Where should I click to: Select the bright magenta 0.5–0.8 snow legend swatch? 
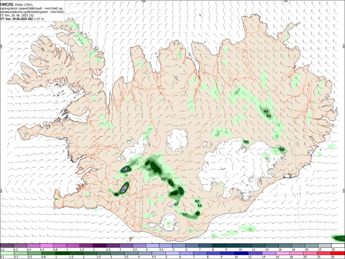(46, 246)
